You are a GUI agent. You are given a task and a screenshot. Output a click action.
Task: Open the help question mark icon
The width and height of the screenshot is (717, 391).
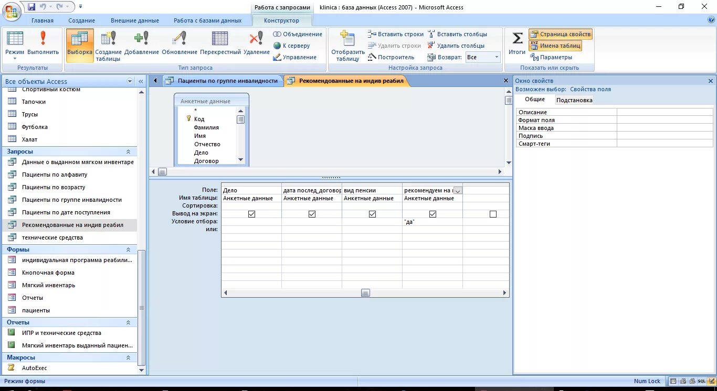711,20
